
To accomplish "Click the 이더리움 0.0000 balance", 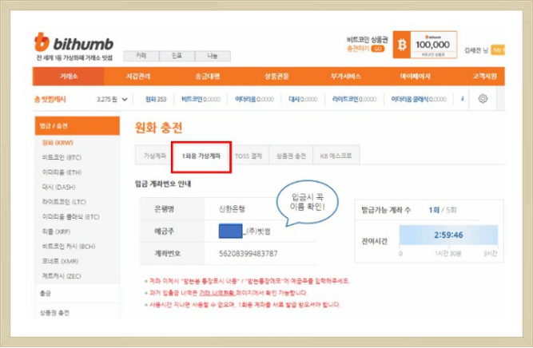I will [254, 99].
